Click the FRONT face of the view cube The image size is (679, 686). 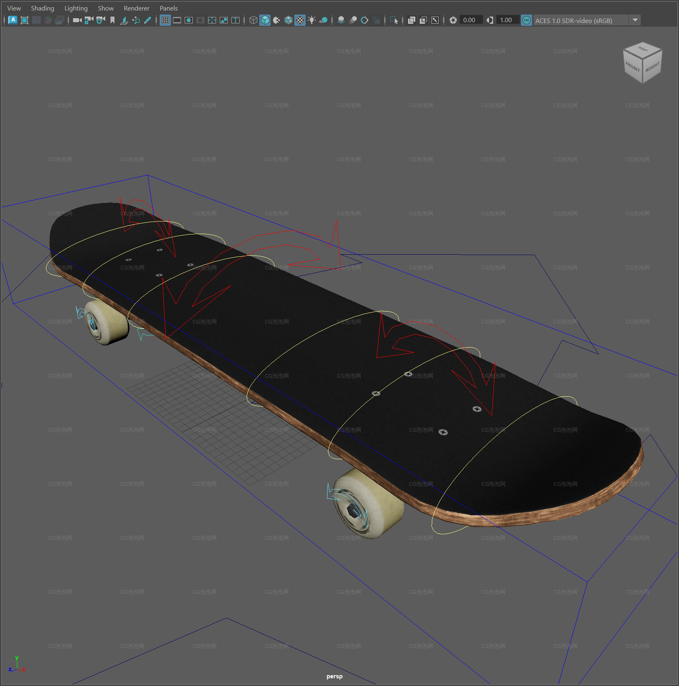point(632,67)
